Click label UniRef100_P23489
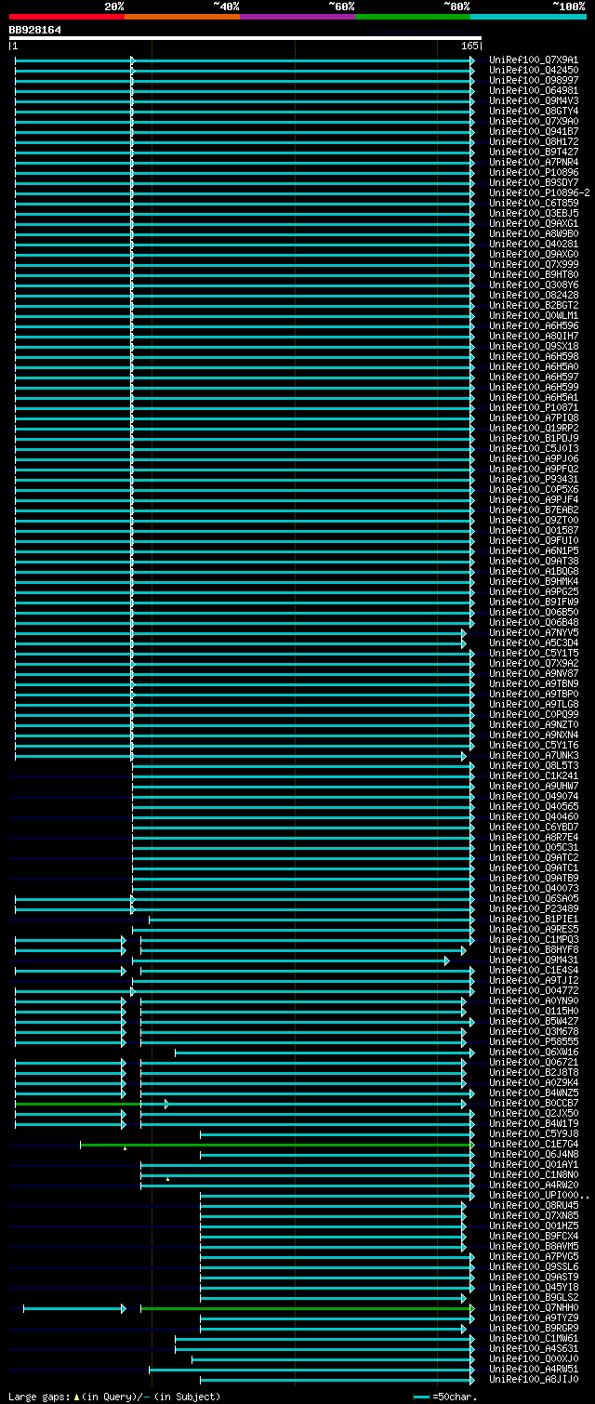 (x=534, y=909)
